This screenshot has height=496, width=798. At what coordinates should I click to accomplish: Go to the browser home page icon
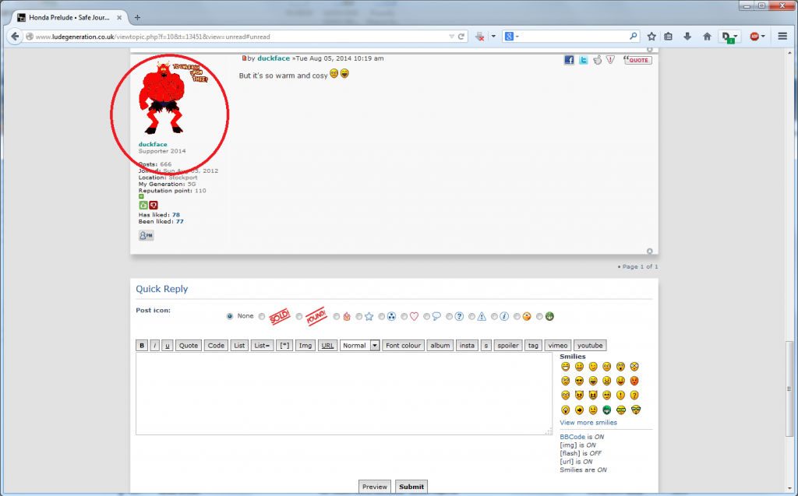(707, 36)
